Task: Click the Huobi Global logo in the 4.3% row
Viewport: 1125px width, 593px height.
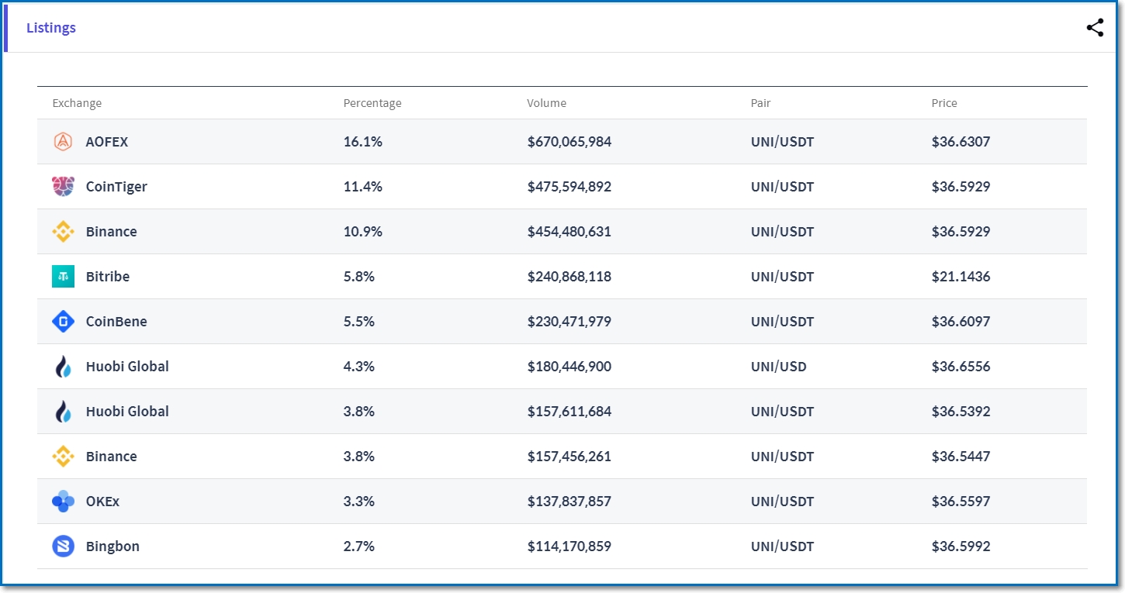Action: 63,367
